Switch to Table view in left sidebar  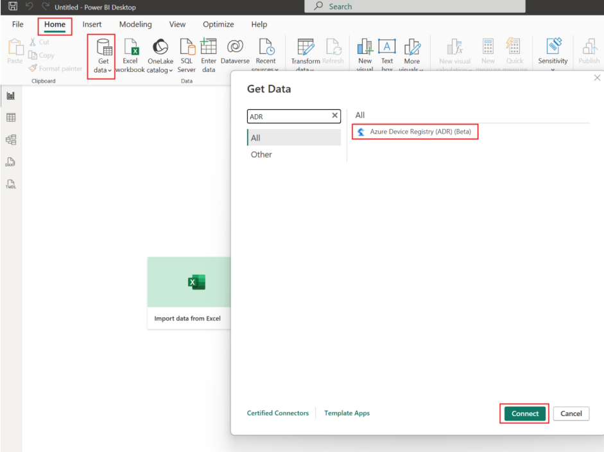[x=10, y=117]
